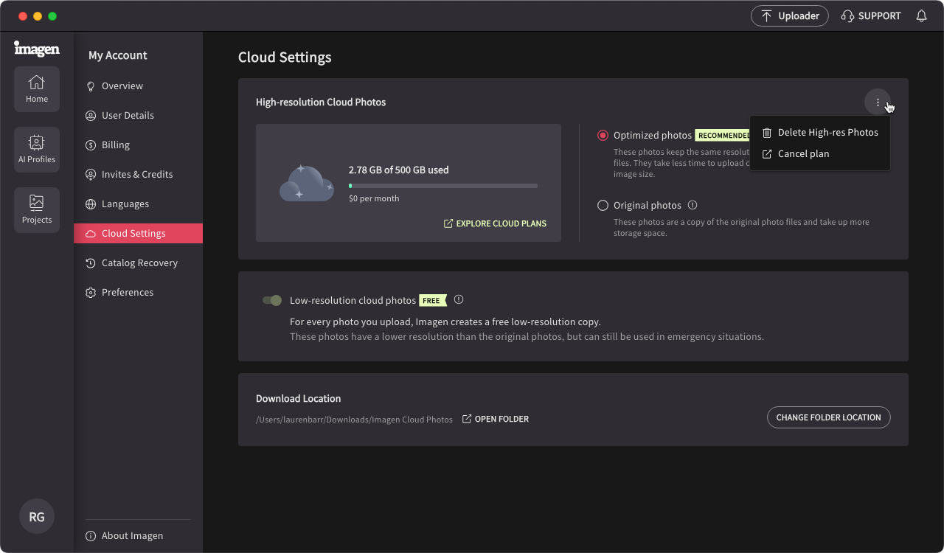
Task: Open Overview in My Account
Action: (x=138, y=86)
